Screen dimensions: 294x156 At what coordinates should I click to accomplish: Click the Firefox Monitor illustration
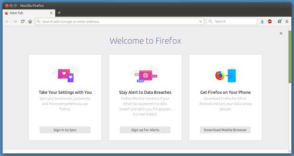145,74
